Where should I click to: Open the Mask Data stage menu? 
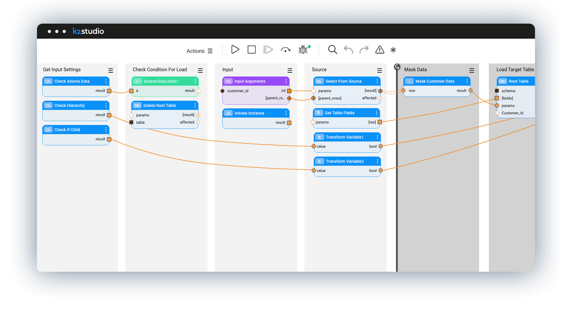pyautogui.click(x=472, y=70)
